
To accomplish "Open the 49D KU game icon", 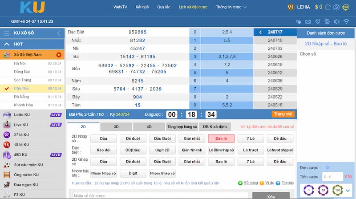I will (x=7, y=154).
